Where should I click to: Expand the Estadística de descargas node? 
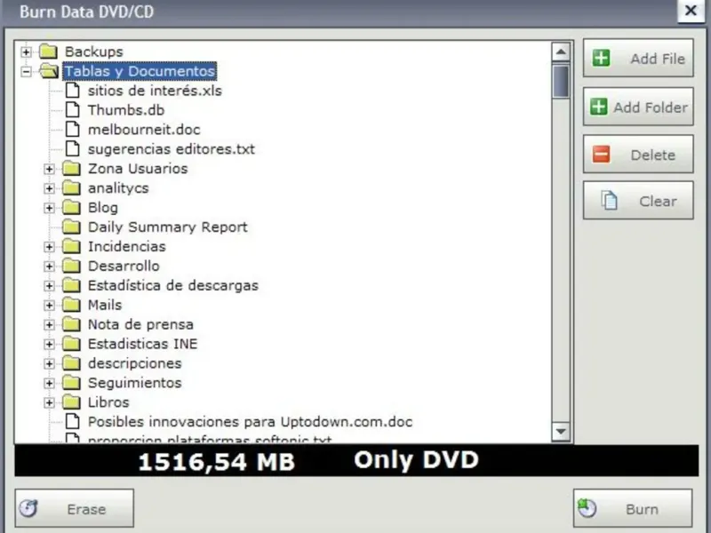pyautogui.click(x=49, y=286)
